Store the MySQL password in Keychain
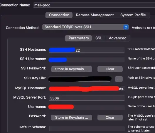 [x=72, y=118]
